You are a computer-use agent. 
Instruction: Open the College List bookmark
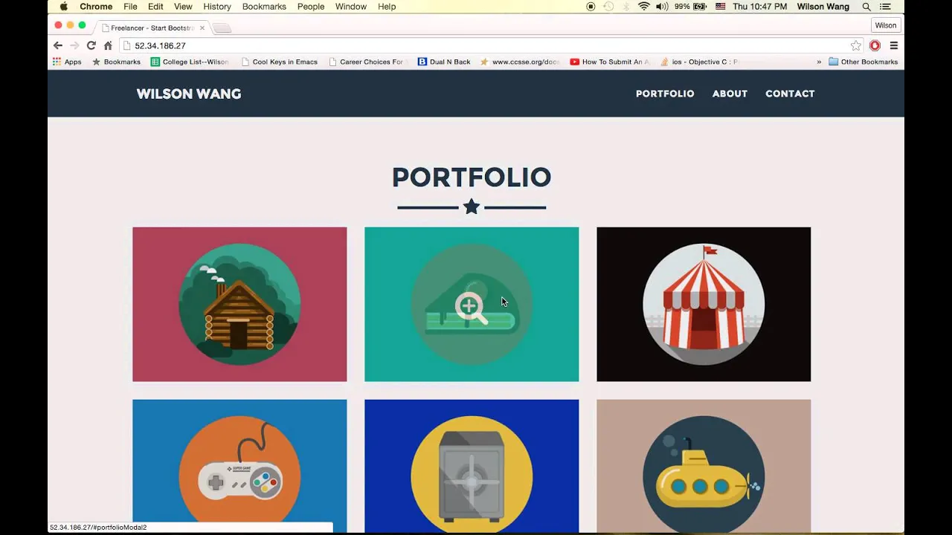click(190, 62)
